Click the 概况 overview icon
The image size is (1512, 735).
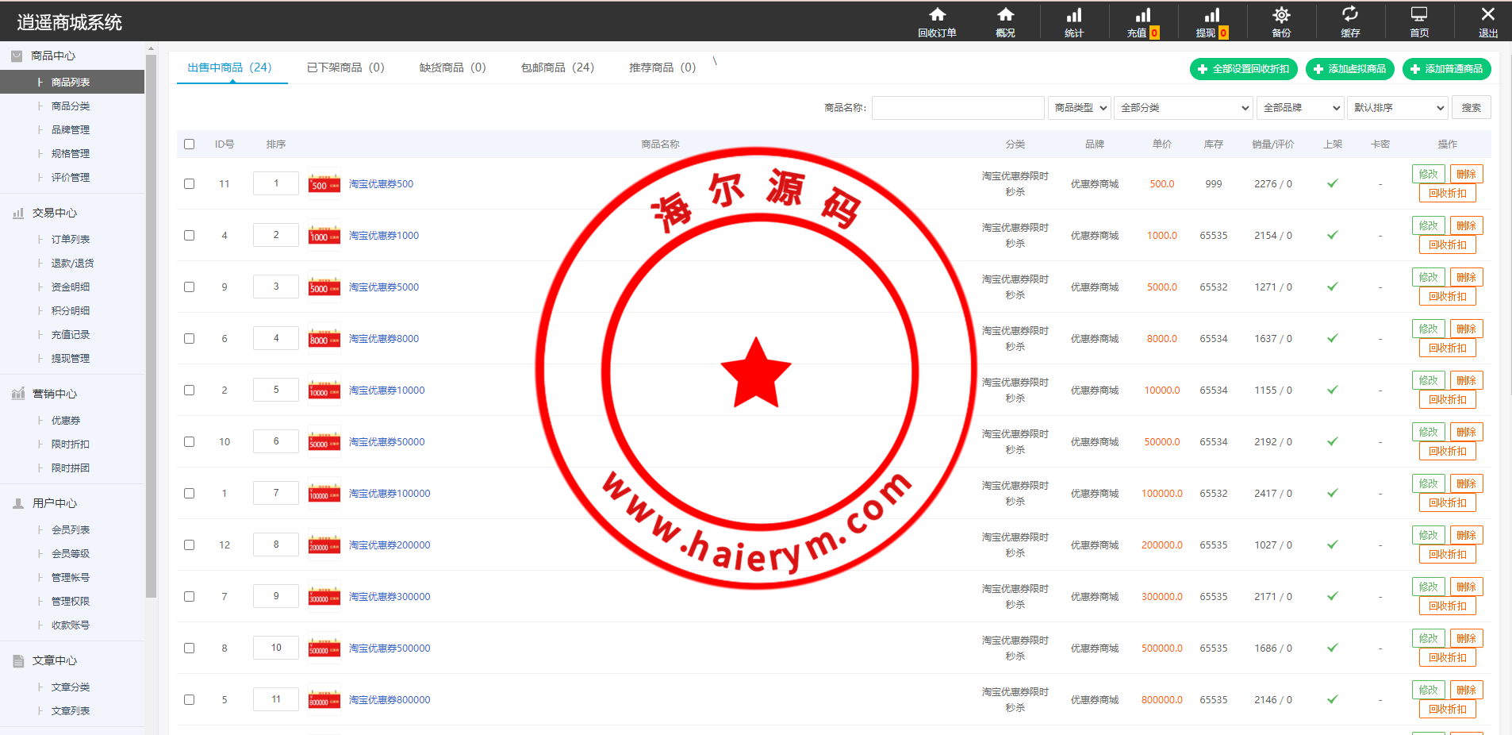pyautogui.click(x=1005, y=21)
